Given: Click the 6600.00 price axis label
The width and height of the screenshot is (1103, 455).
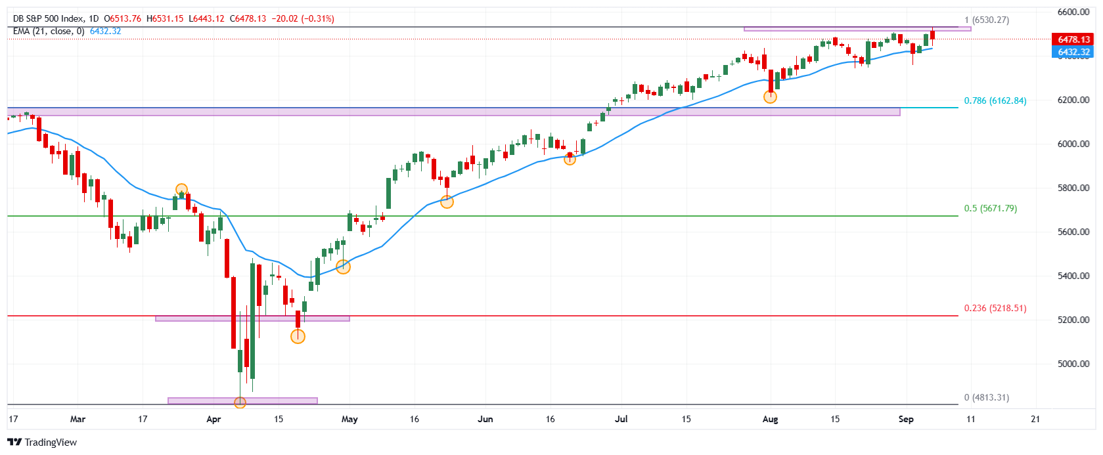Looking at the screenshot, I should [x=1073, y=12].
